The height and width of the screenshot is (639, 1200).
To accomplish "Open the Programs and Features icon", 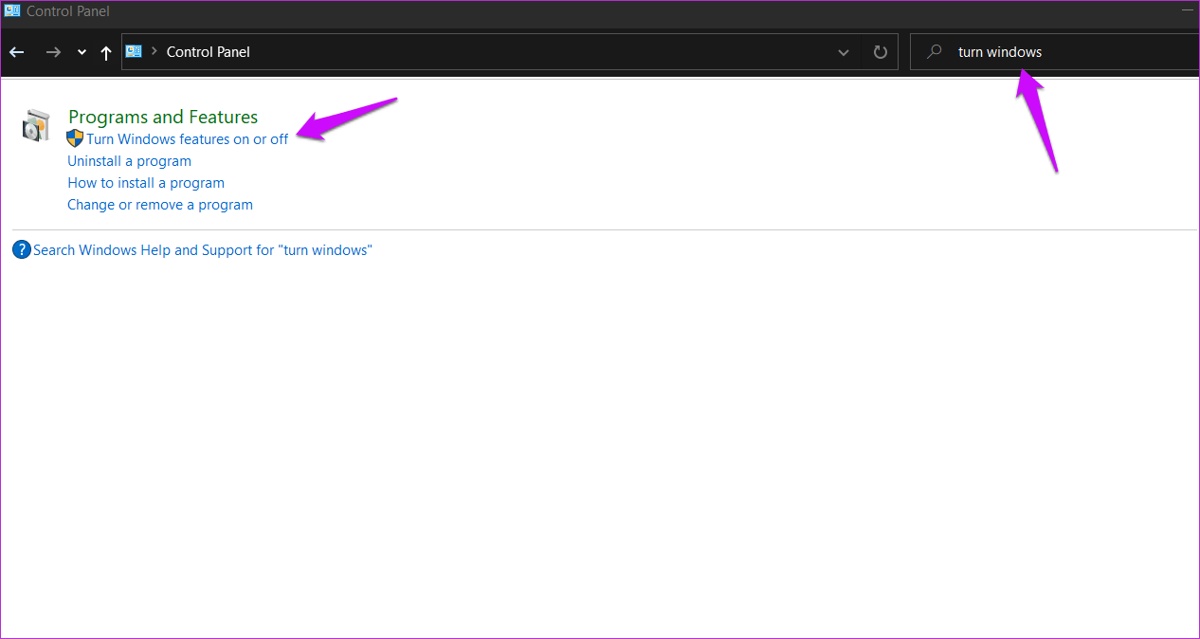I will 36,126.
